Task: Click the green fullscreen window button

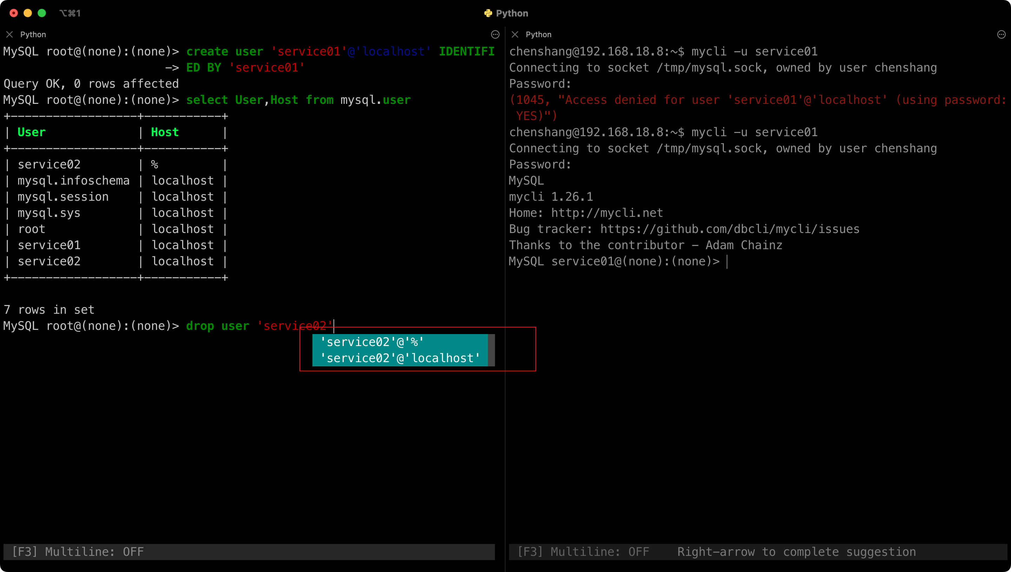Action: 42,13
